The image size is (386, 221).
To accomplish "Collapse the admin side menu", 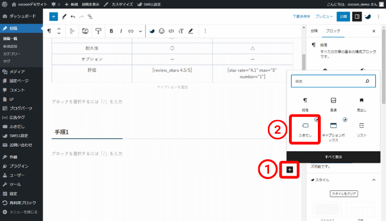I will coord(22,212).
